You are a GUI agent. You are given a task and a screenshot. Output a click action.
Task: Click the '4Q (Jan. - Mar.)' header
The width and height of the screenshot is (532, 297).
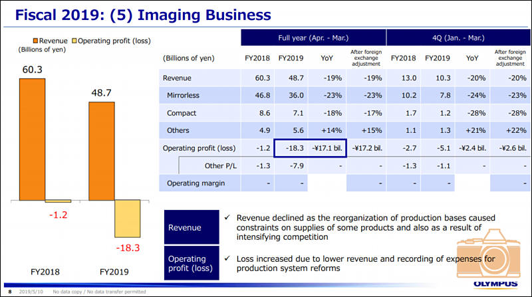click(x=458, y=38)
